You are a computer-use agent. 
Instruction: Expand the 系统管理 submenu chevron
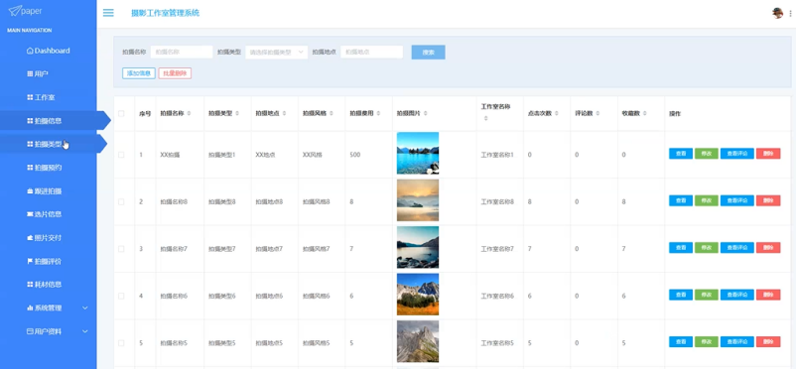point(85,308)
